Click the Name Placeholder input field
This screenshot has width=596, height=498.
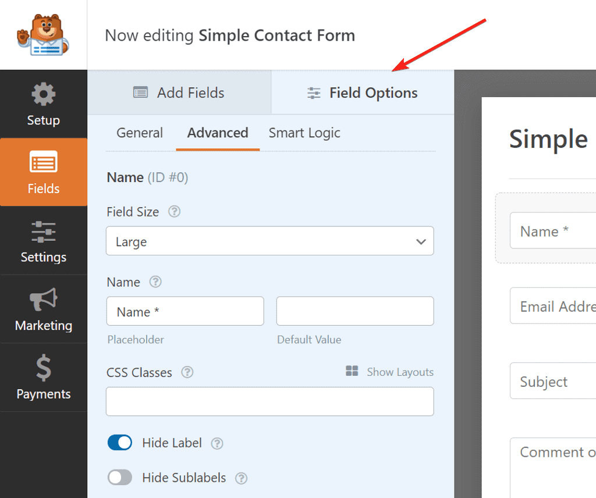pyautogui.click(x=185, y=312)
